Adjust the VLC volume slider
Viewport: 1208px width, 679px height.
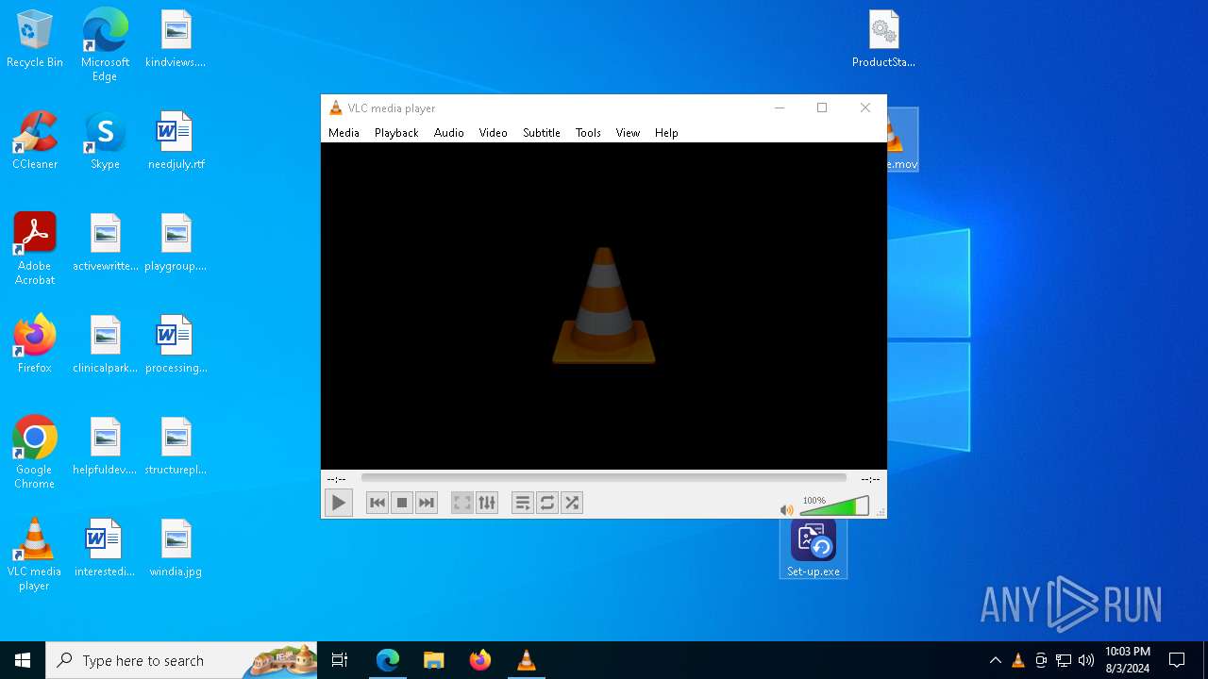(x=834, y=506)
